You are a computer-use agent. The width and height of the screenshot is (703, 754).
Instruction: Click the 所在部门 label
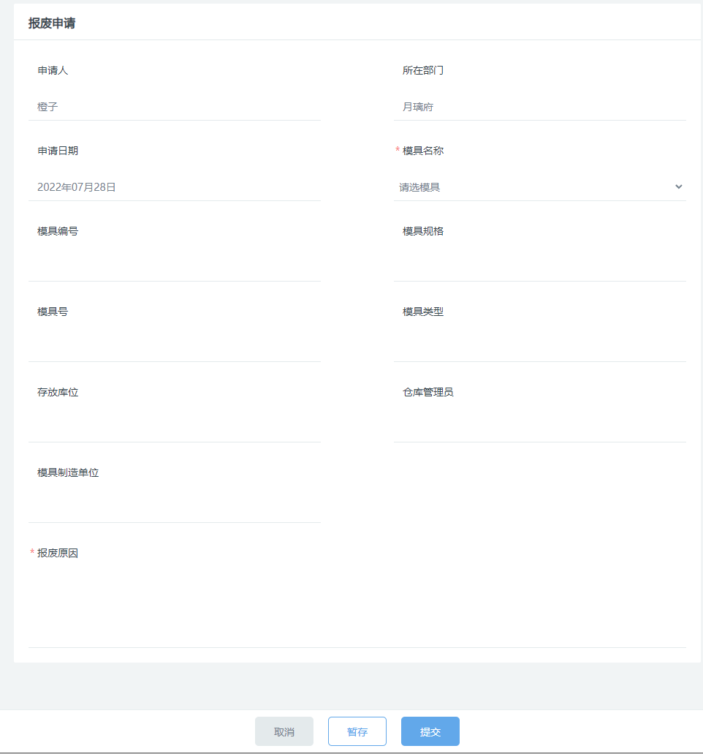point(423,70)
